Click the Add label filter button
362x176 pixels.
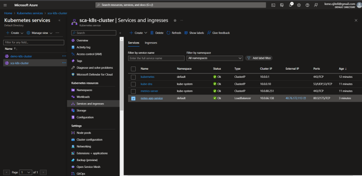coord(259,58)
